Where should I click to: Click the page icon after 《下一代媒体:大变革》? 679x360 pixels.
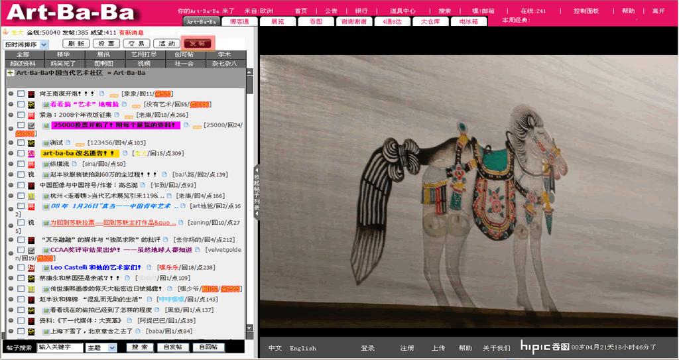(129, 321)
